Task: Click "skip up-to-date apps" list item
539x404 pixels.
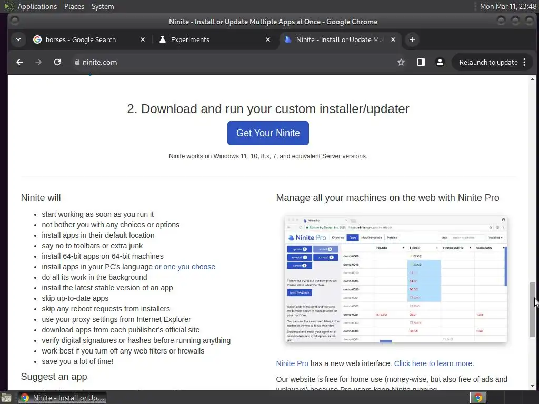Action: point(75,299)
